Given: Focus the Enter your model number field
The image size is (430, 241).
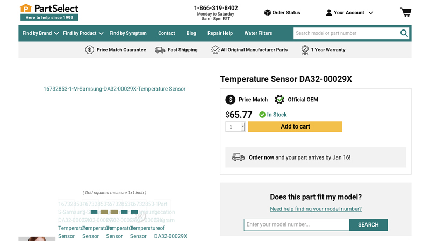Looking at the screenshot, I should pyautogui.click(x=296, y=224).
